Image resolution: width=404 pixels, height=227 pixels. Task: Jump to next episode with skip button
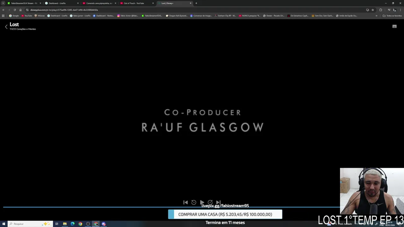218,202
